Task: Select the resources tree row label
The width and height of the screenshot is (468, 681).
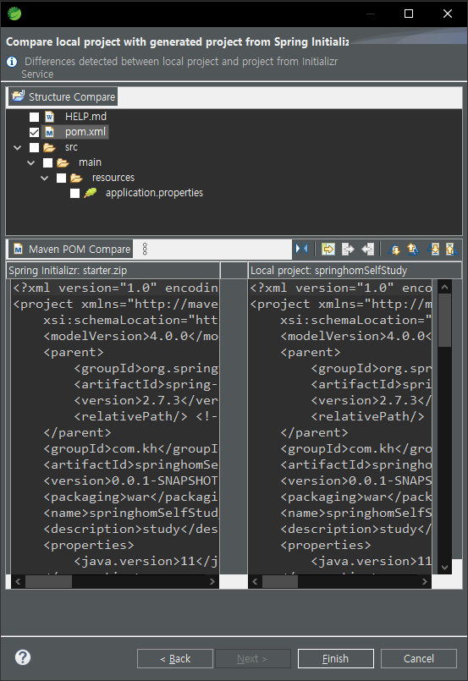Action: 113,178
